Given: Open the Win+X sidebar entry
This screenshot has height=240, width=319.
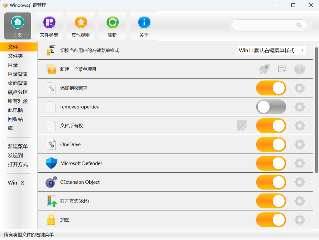Looking at the screenshot, I should [16, 183].
